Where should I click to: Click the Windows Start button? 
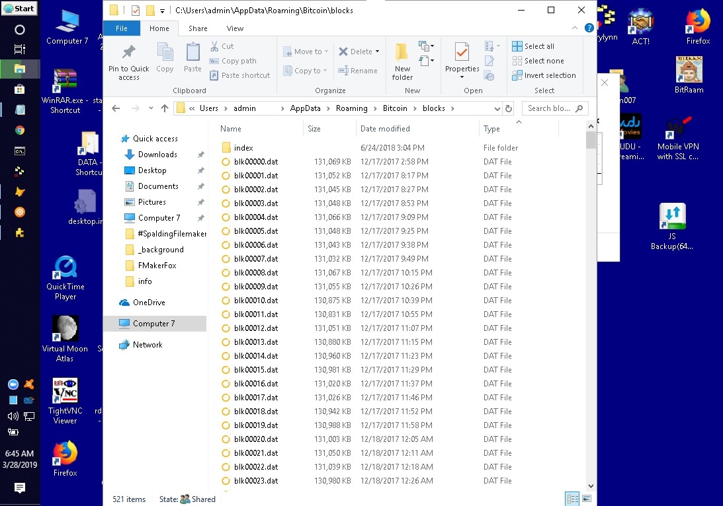pyautogui.click(x=19, y=9)
